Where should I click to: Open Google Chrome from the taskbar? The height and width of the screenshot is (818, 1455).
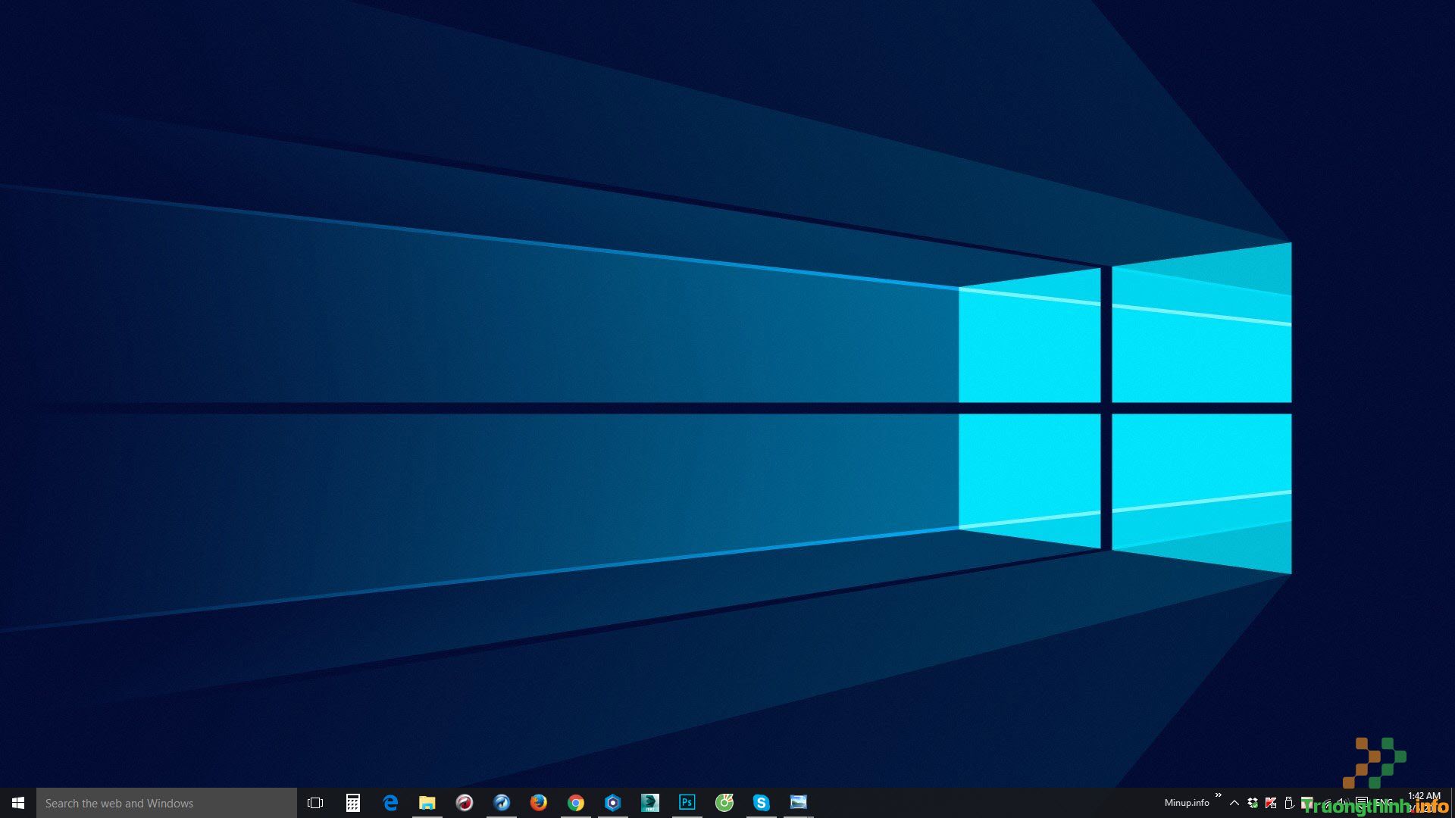(x=576, y=803)
